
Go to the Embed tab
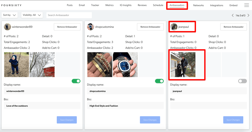pyautogui.click(x=233, y=5)
